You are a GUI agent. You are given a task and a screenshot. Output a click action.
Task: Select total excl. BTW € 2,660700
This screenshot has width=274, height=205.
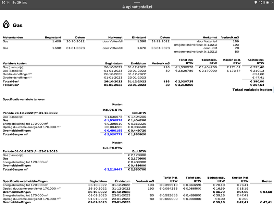137,169
